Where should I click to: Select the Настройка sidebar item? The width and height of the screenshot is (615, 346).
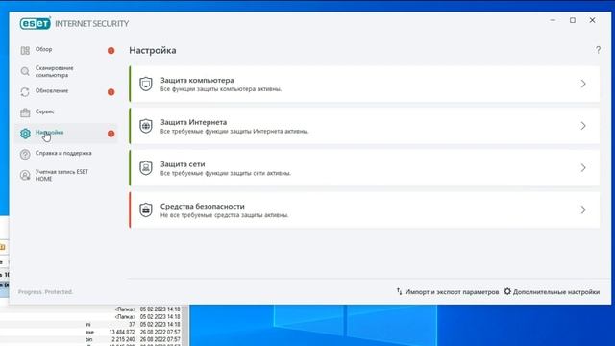(66, 133)
